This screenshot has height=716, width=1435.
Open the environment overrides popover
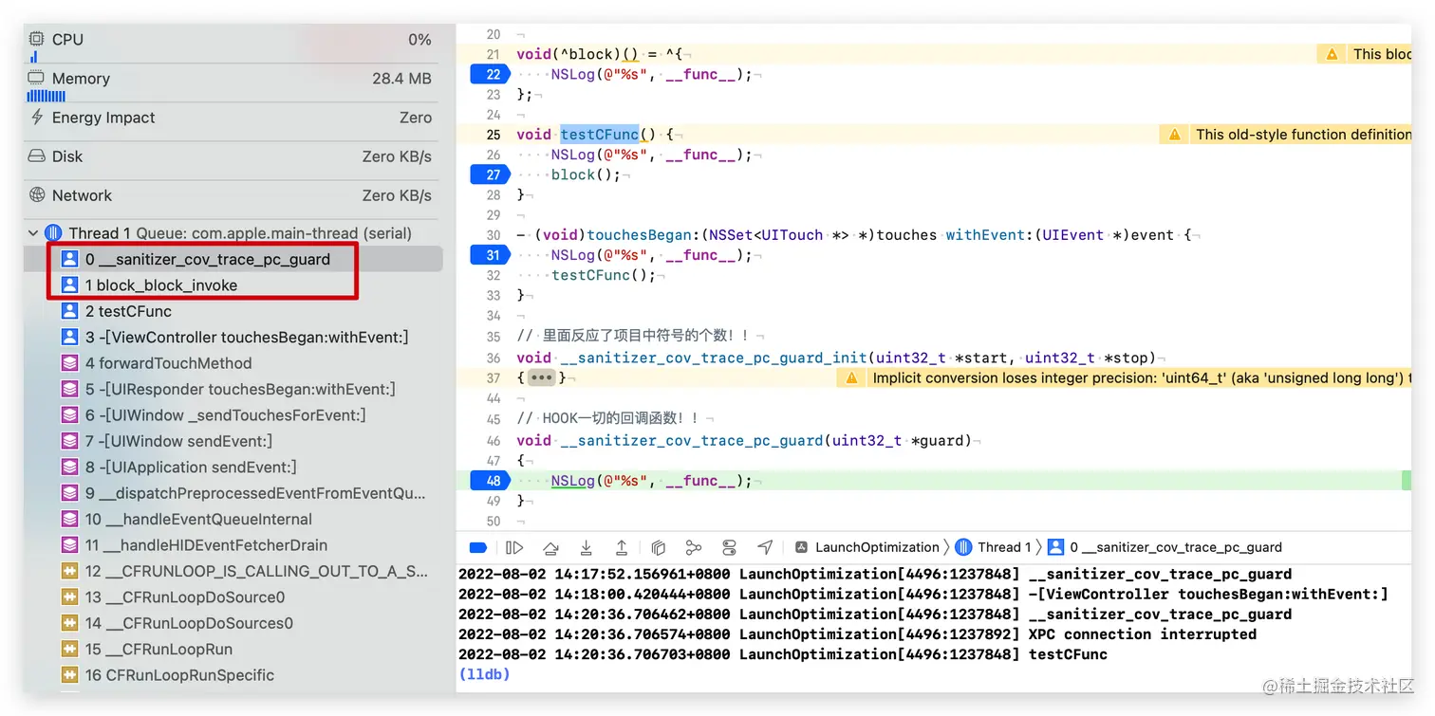729,547
